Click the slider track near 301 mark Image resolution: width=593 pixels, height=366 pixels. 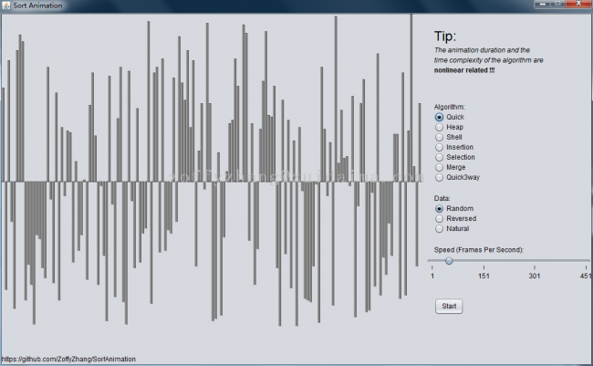(536, 261)
